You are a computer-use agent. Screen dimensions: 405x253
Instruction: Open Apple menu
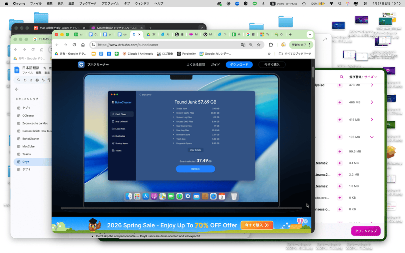(x=6, y=3)
